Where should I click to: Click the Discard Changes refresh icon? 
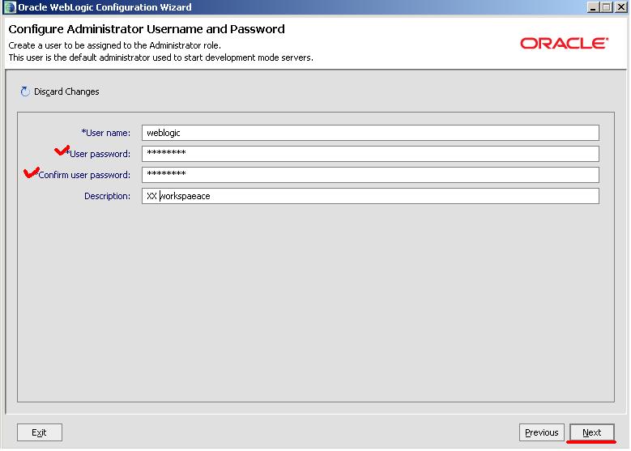click(25, 91)
